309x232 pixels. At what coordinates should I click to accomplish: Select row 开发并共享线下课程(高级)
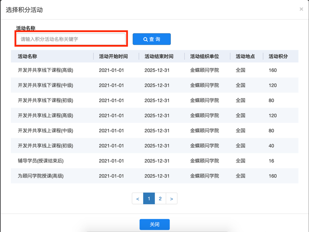(x=154, y=70)
